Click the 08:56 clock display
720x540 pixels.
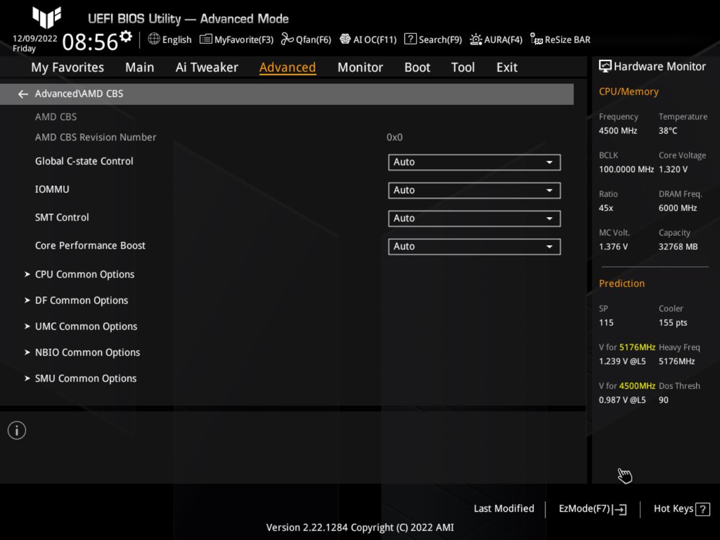pyautogui.click(x=90, y=42)
